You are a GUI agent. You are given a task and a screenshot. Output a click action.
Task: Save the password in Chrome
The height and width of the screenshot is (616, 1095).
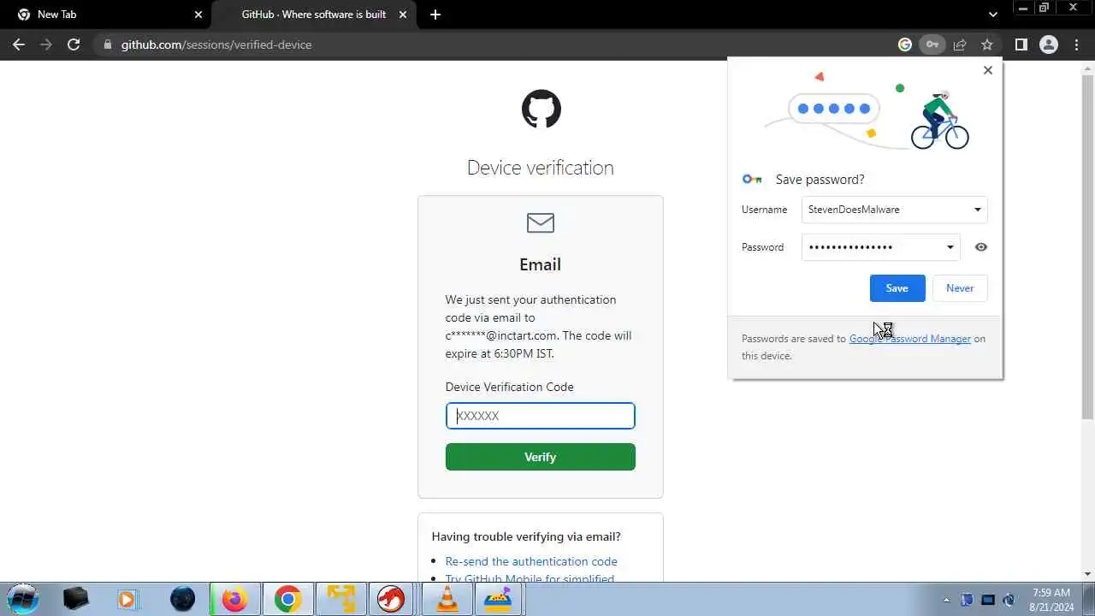pyautogui.click(x=897, y=288)
